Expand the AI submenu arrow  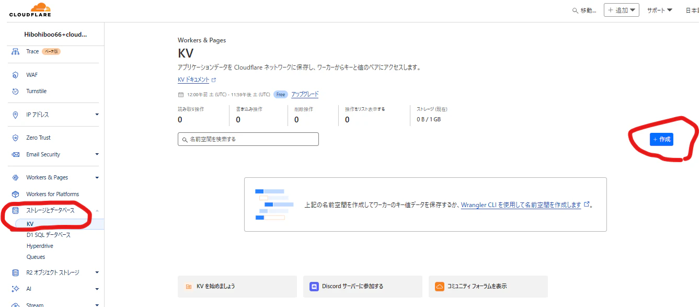click(97, 289)
